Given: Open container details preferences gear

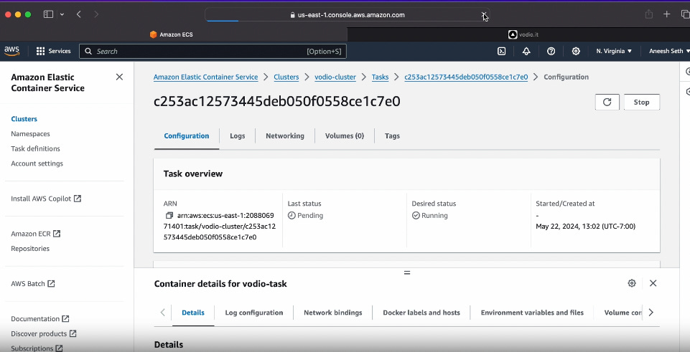Looking at the screenshot, I should coord(632,283).
